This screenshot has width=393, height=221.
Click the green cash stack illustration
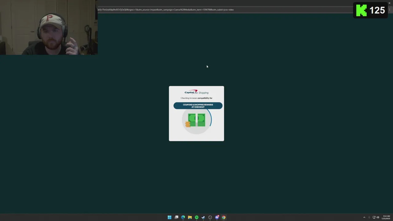click(195, 120)
